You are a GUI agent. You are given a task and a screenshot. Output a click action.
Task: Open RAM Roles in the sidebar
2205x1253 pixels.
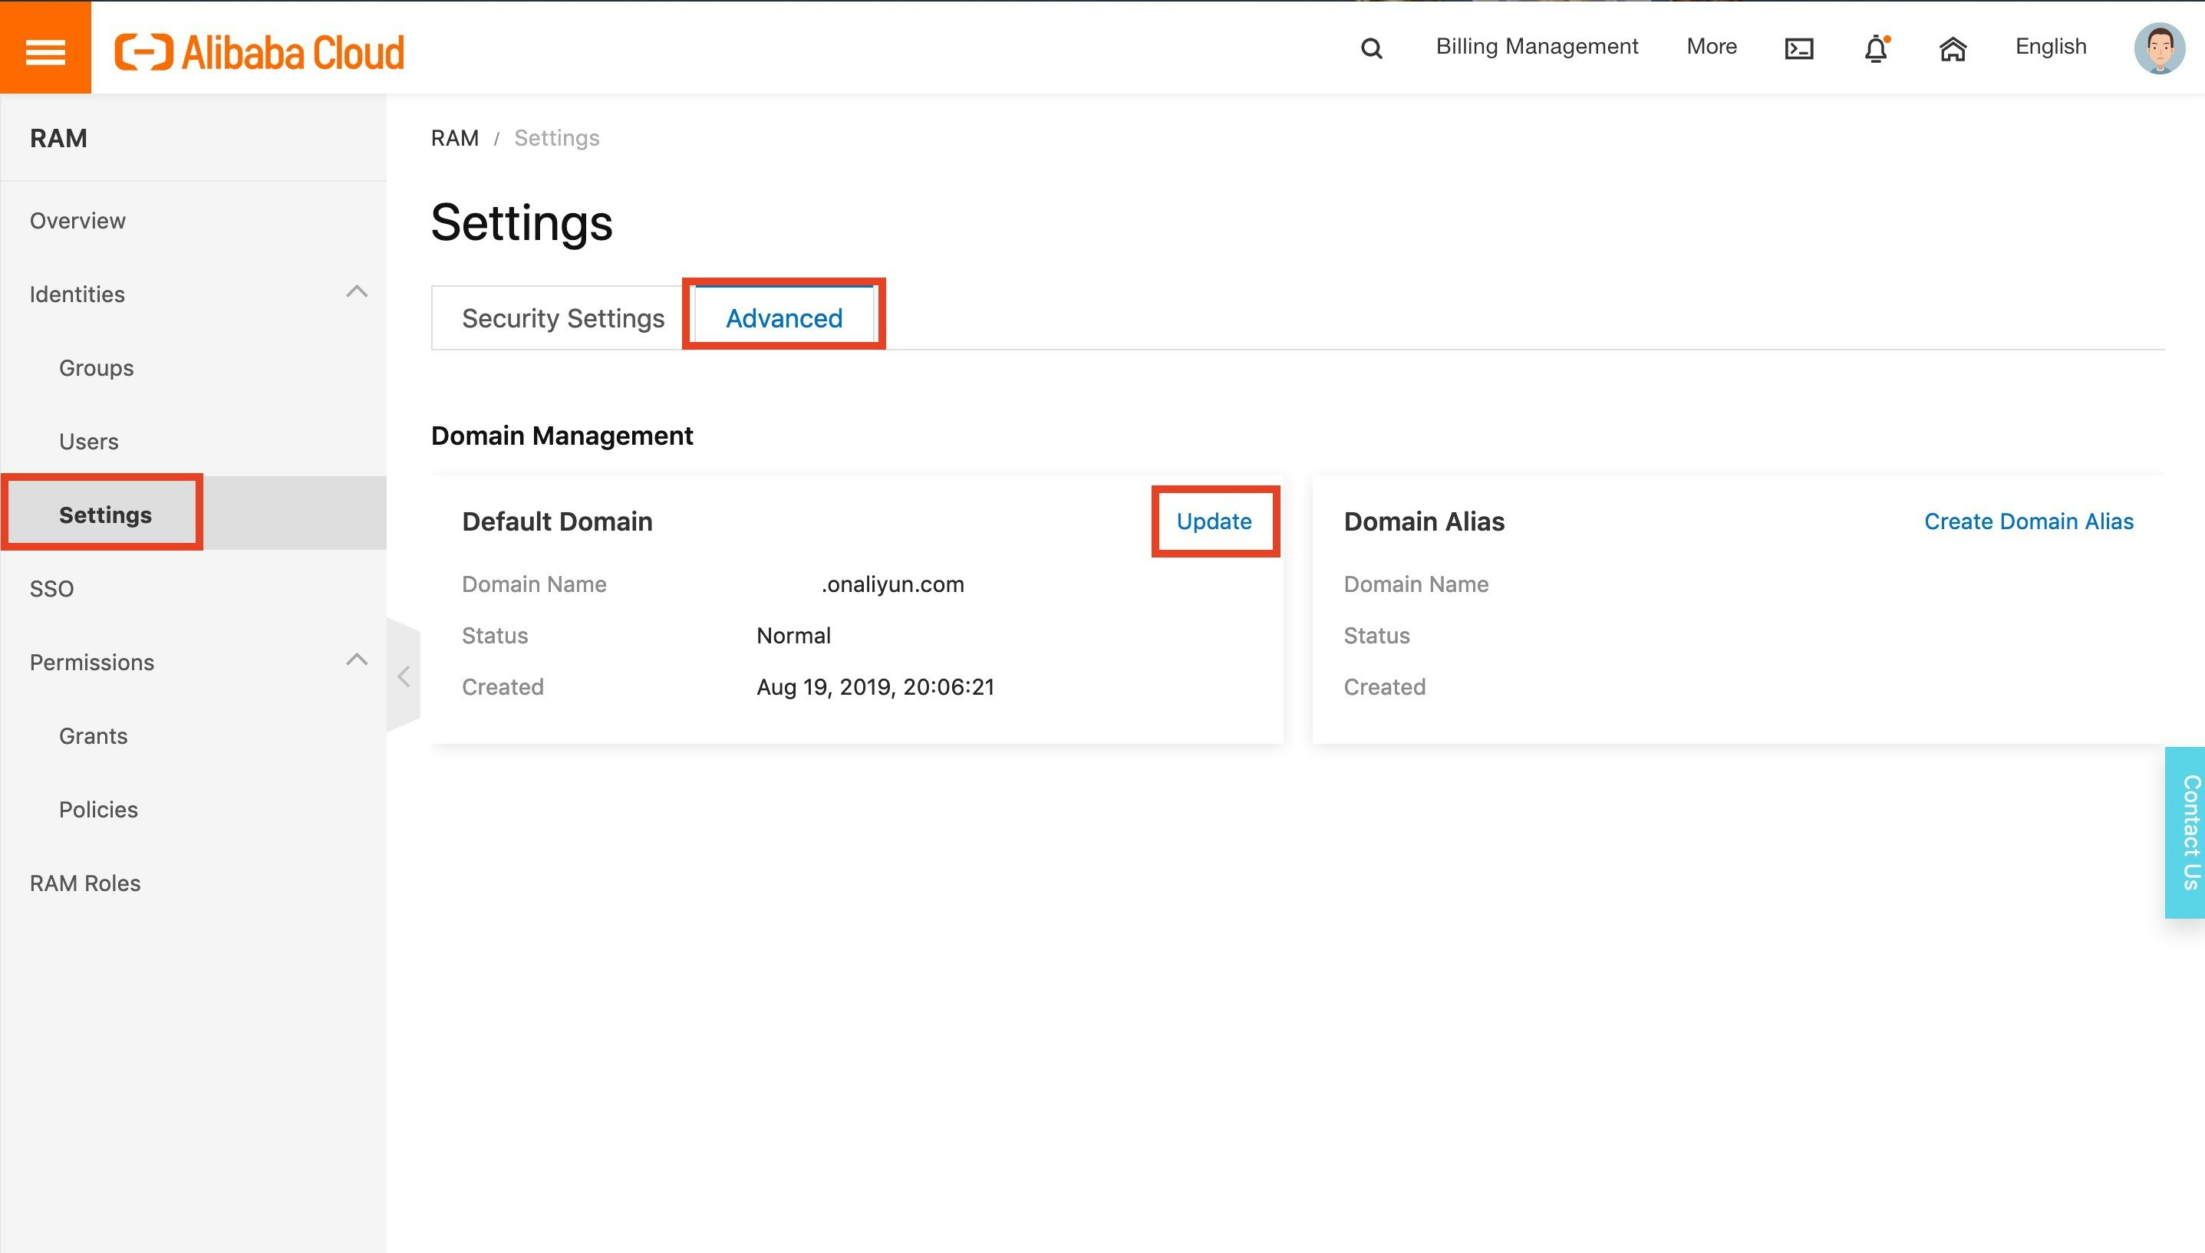85,883
